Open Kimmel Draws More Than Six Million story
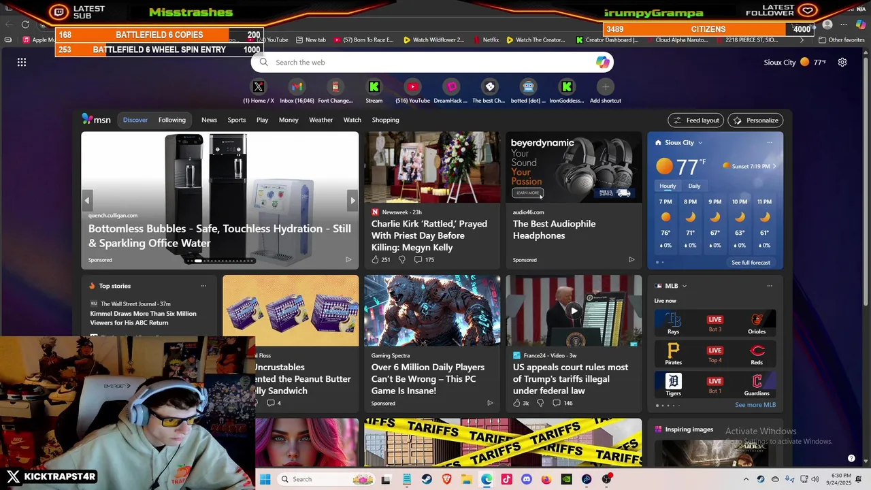This screenshot has width=871, height=490. (144, 318)
